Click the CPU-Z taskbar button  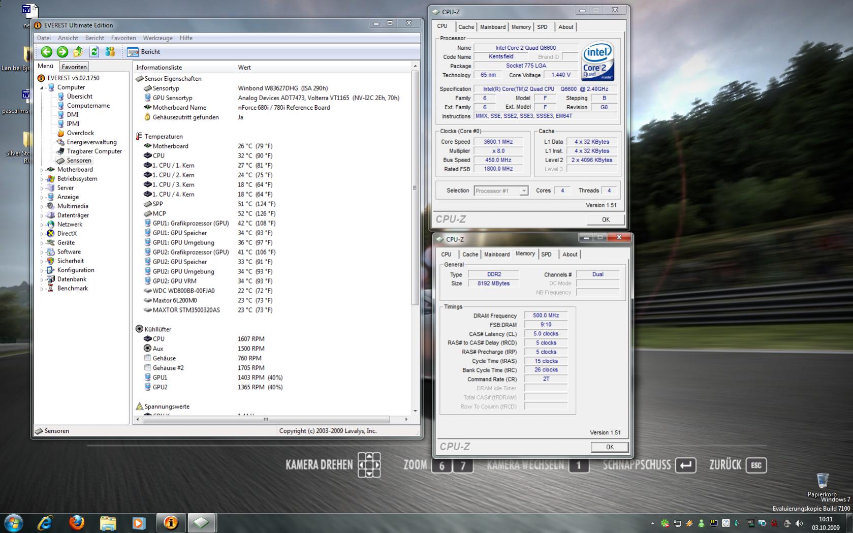coord(201,522)
